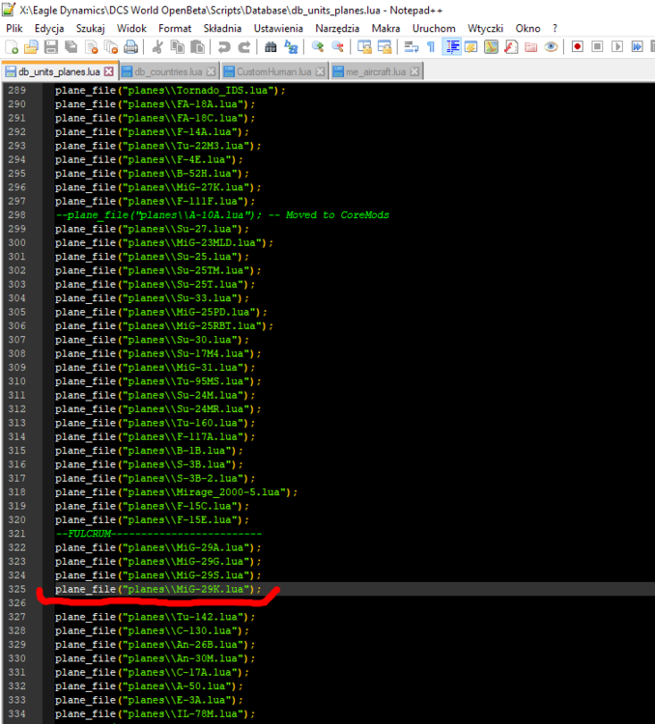Click the --FULCRUM comment line

[x=158, y=534]
